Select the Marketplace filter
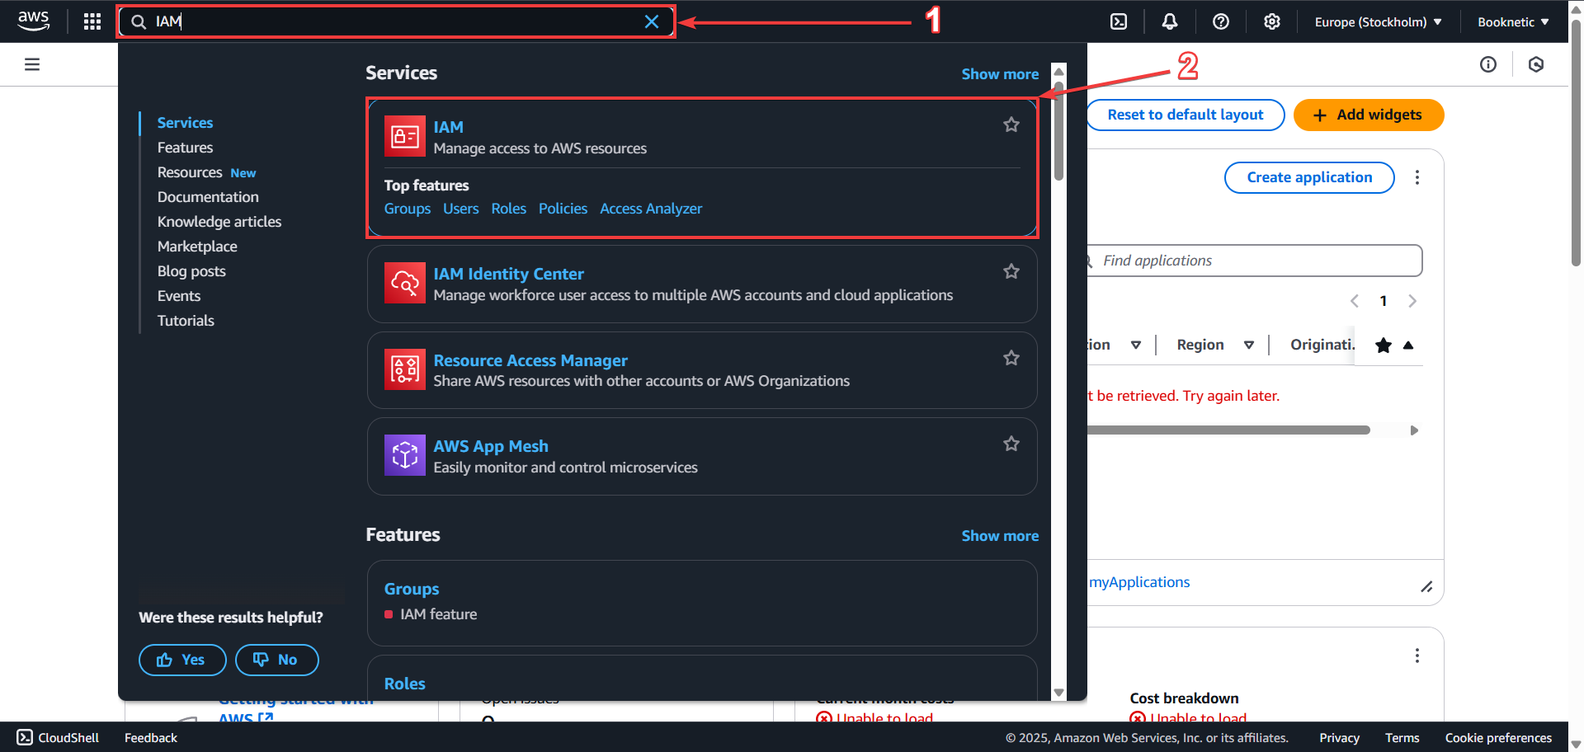The image size is (1584, 752). pyautogui.click(x=197, y=247)
